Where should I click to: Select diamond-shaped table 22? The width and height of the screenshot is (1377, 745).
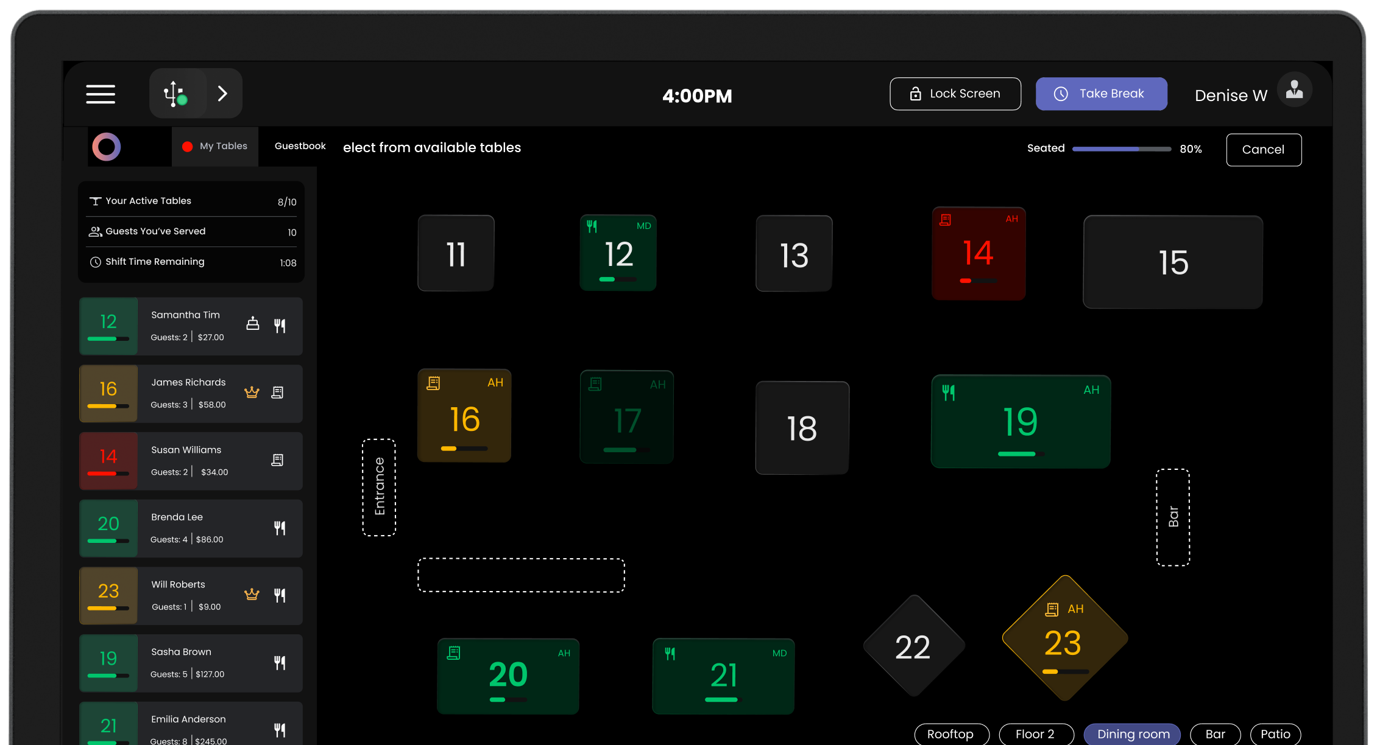[913, 646]
